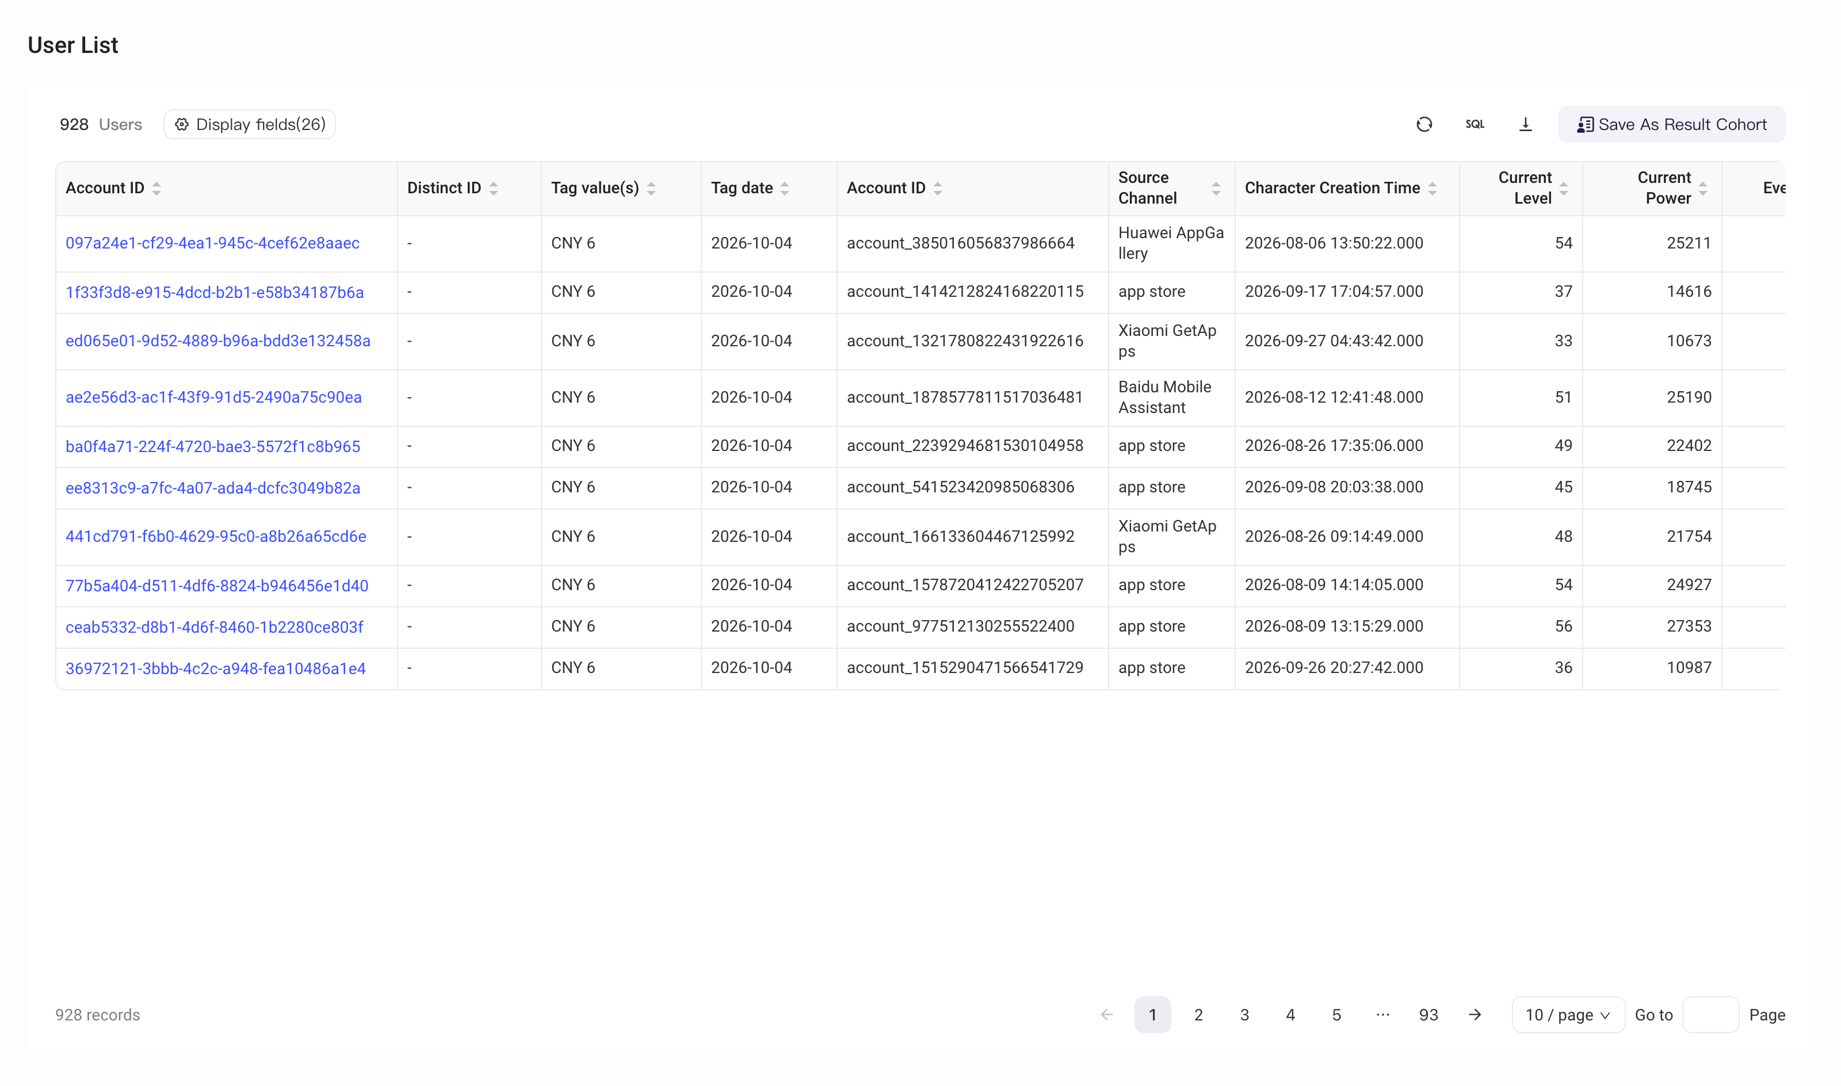The width and height of the screenshot is (1841, 1086).
Task: Open user ae2e56d3-ac1f-43f9-91d5-2490a75c90ea
Action: tap(213, 397)
